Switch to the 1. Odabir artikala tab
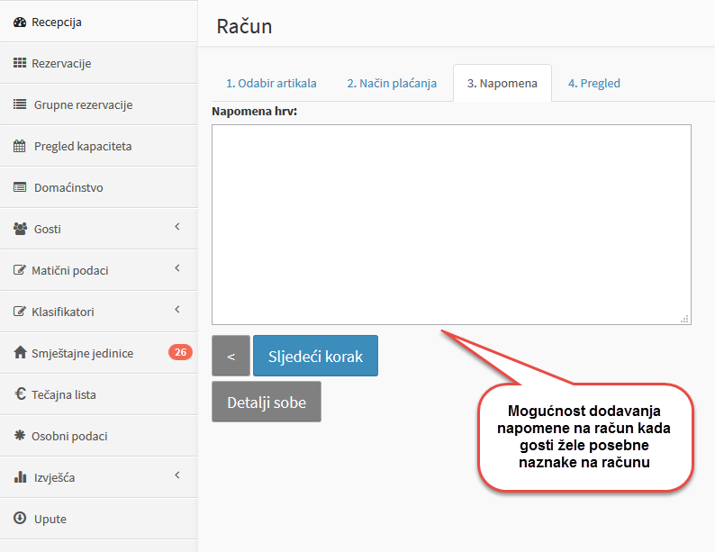Viewport: 715px width, 552px height. pyautogui.click(x=271, y=84)
